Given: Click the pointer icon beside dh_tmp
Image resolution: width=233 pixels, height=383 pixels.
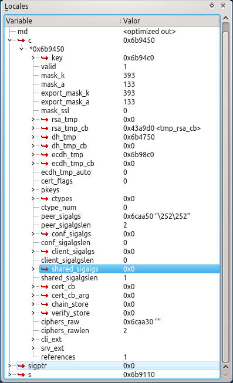Looking at the screenshot, I should coord(45,137).
